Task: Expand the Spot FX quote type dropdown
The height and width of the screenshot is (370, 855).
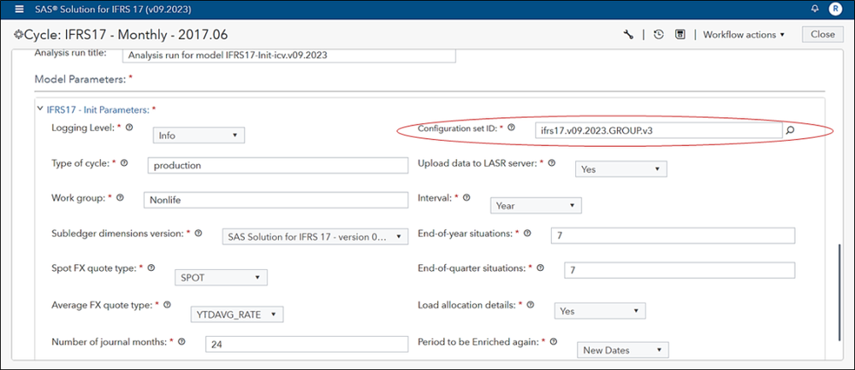Action: coord(221,277)
